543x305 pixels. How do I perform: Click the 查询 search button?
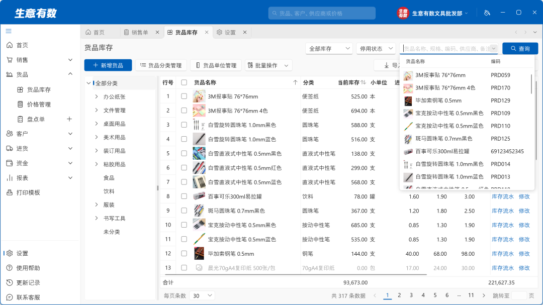520,48
